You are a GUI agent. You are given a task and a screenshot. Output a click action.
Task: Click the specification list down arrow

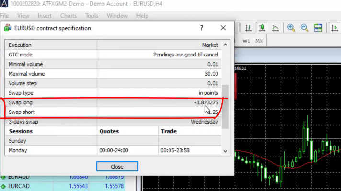[x=225, y=151]
